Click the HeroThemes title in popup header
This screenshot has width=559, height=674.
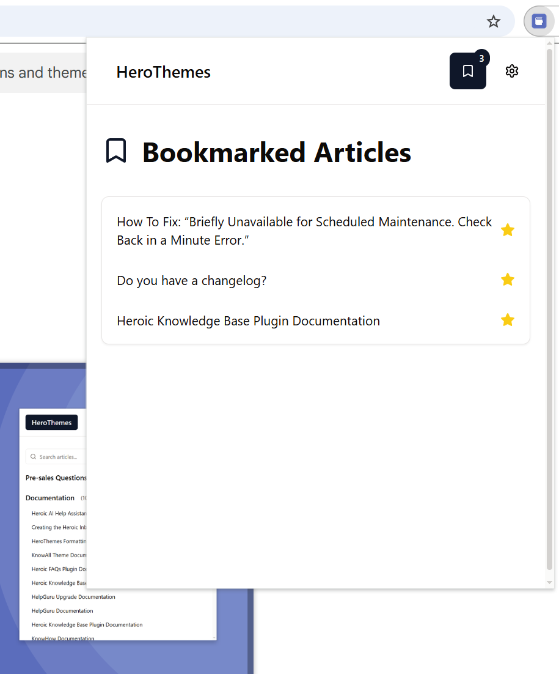click(x=164, y=72)
